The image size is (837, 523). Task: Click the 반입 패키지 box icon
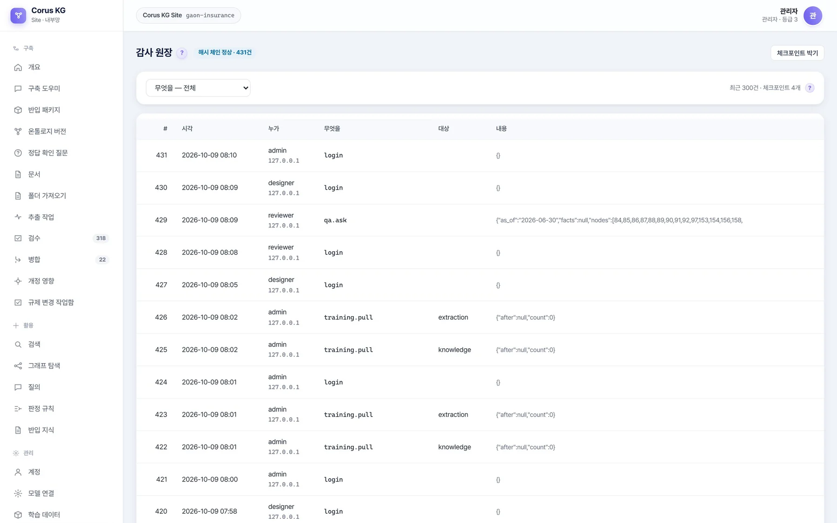pyautogui.click(x=18, y=110)
